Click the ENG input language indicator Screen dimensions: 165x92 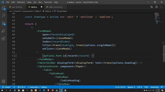[153, 90]
